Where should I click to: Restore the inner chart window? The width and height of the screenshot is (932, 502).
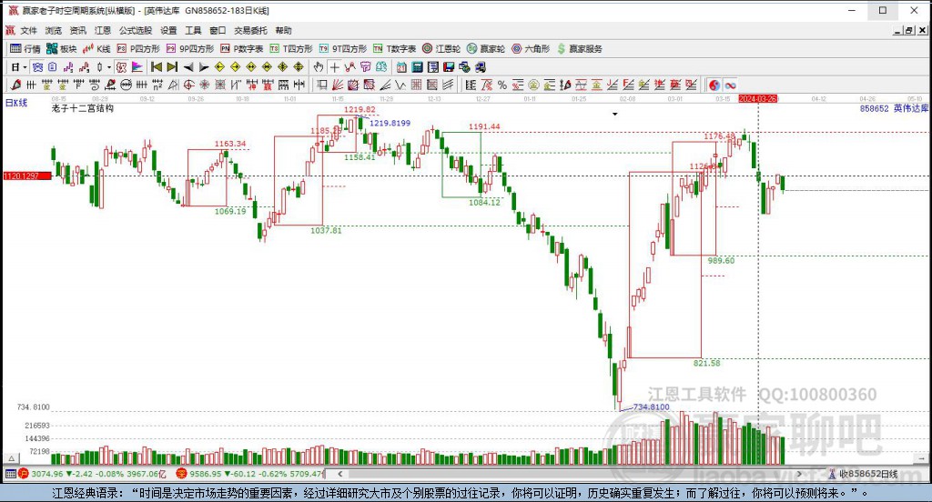click(909, 30)
